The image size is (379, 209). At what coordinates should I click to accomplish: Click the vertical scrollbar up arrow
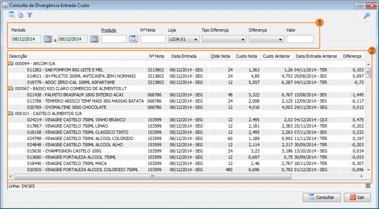click(369, 64)
